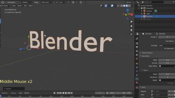Click the Z axis on navigation gizmo
This screenshot has width=175, height=98.
click(128, 10)
